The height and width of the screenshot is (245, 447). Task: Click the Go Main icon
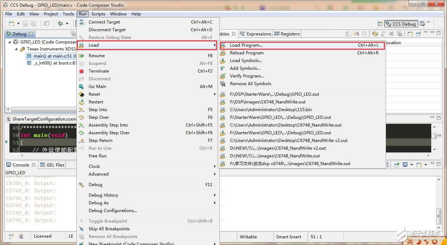[82, 87]
